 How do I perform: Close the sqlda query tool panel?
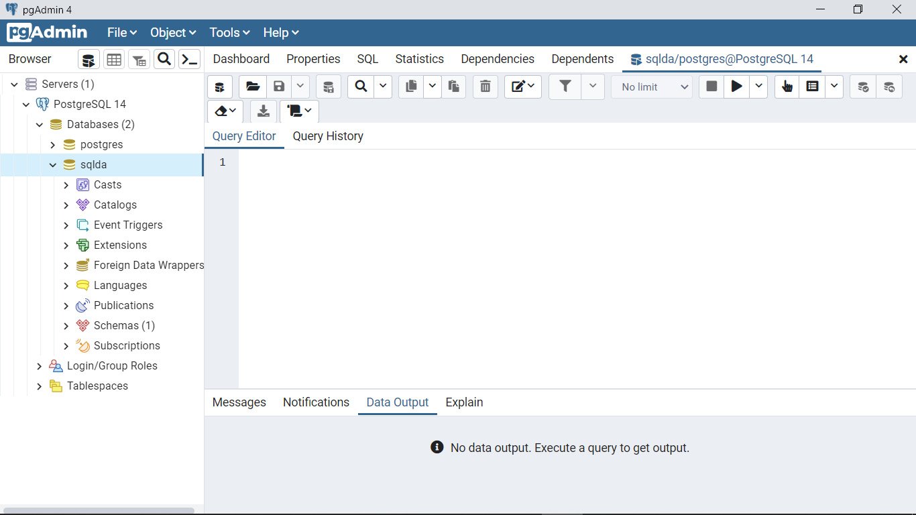pyautogui.click(x=903, y=60)
